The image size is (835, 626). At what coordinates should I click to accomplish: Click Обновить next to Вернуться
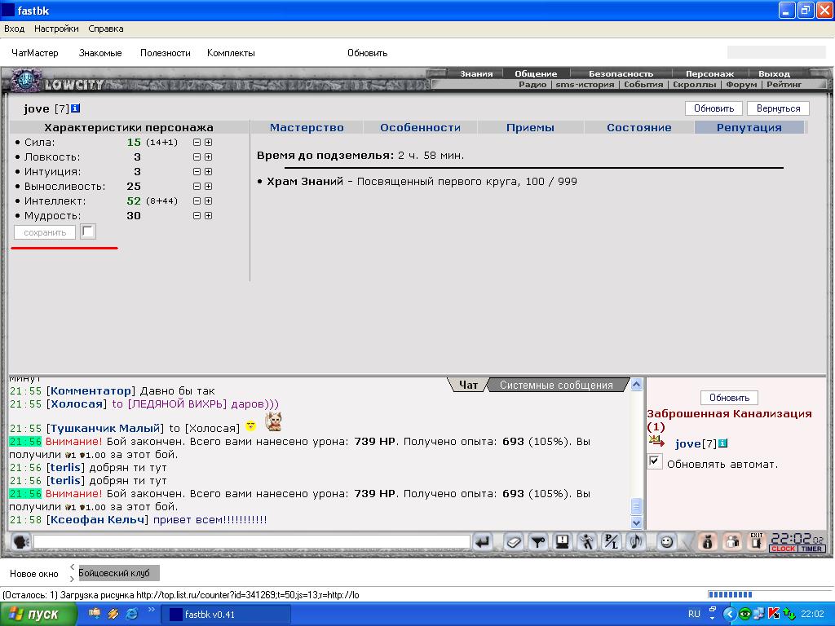[714, 108]
